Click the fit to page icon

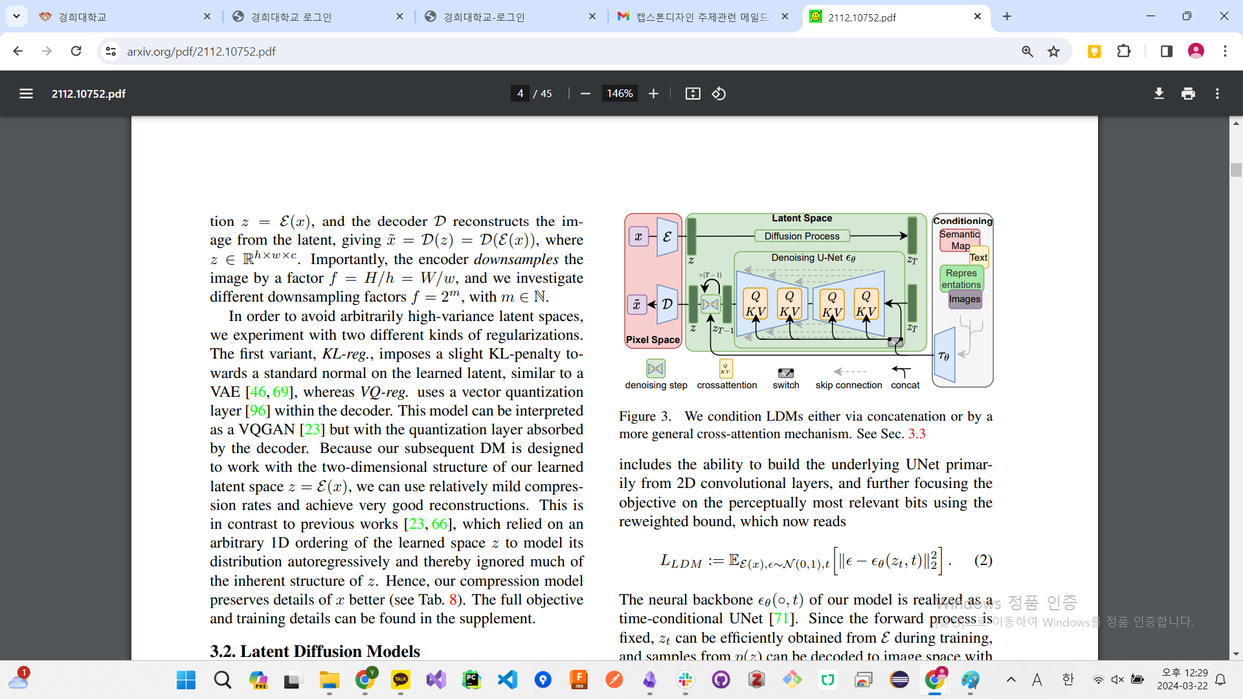pos(692,94)
